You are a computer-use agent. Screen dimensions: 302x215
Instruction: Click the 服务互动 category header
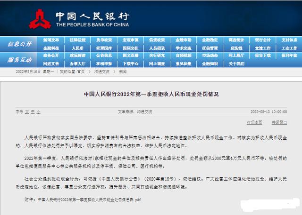(19, 60)
